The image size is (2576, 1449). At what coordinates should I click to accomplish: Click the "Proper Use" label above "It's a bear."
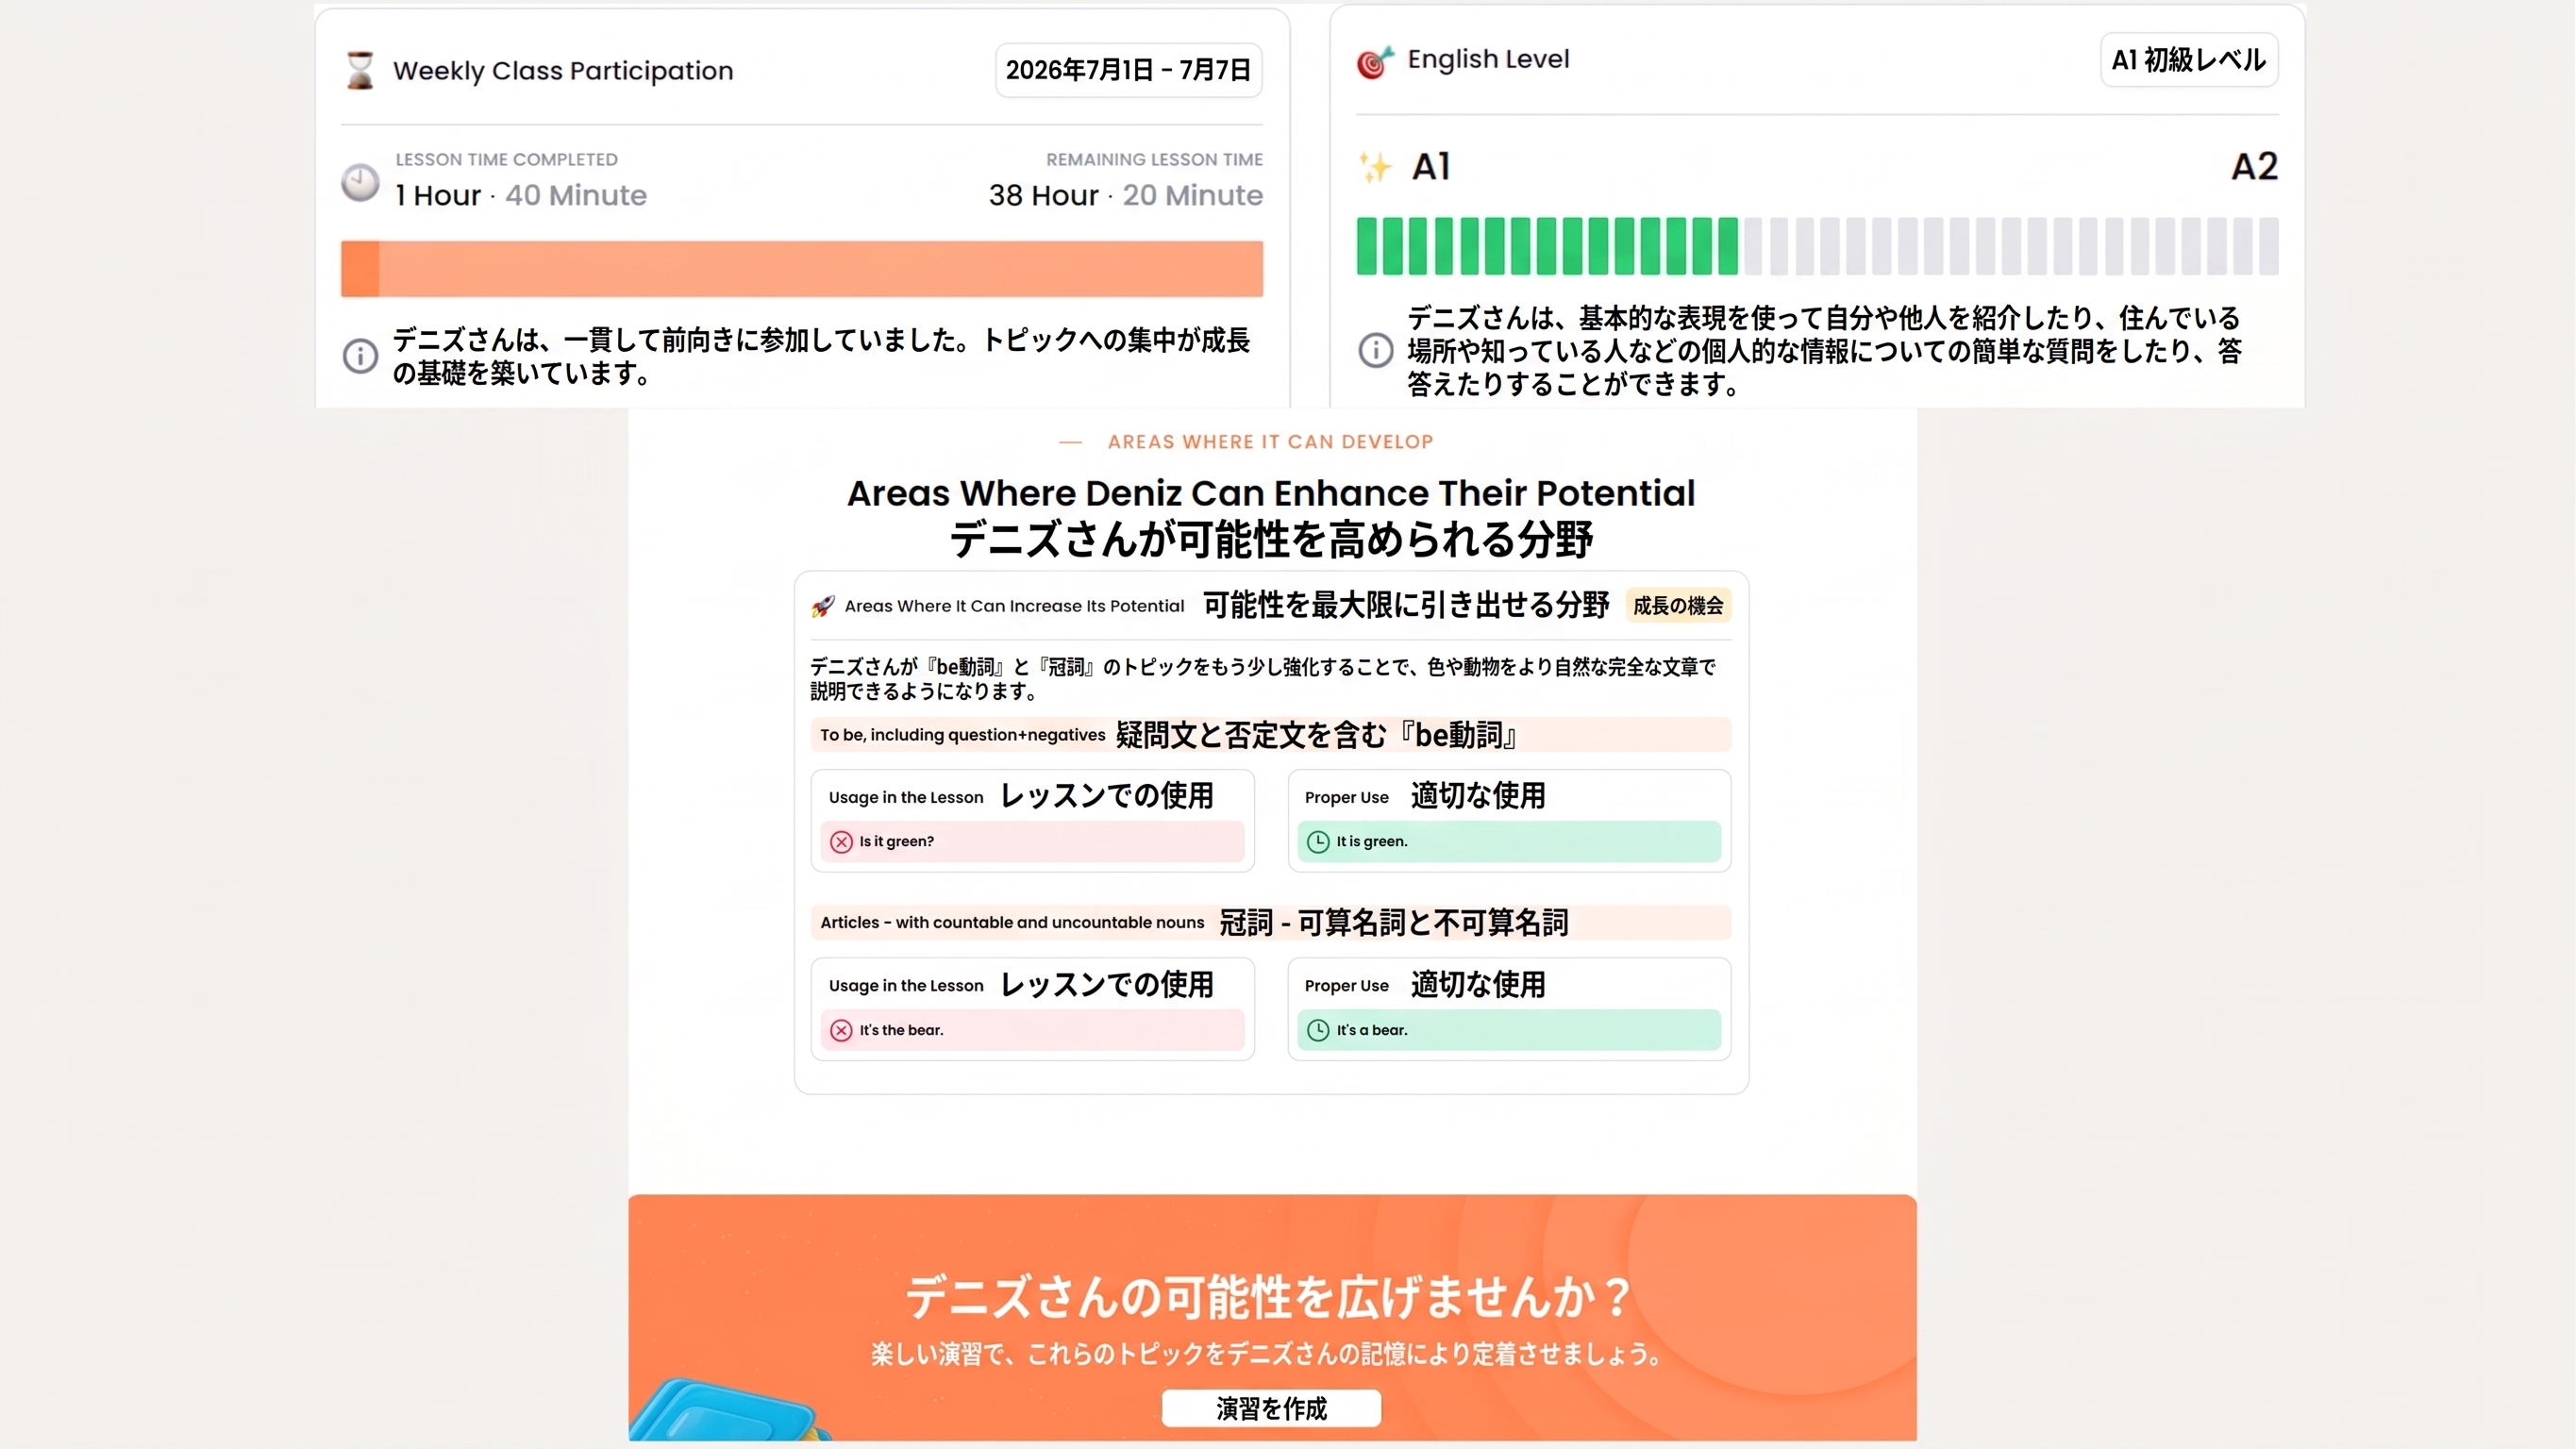1346,986
